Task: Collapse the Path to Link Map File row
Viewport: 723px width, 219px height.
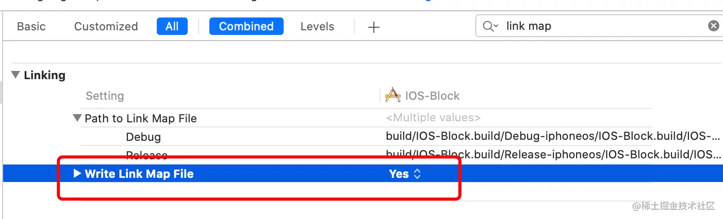Action: pos(77,118)
